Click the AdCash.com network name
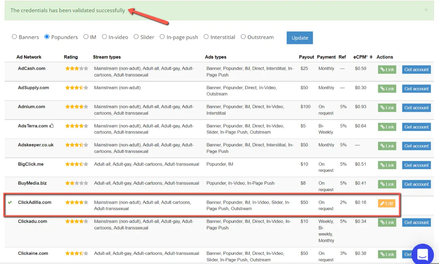This screenshot has height=264, width=439. tap(32, 68)
